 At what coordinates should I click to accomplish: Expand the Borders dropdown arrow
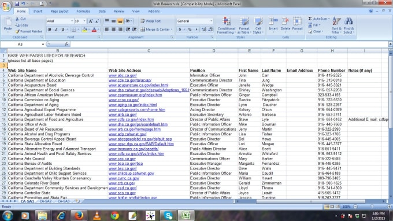pyautogui.click(x=78, y=30)
